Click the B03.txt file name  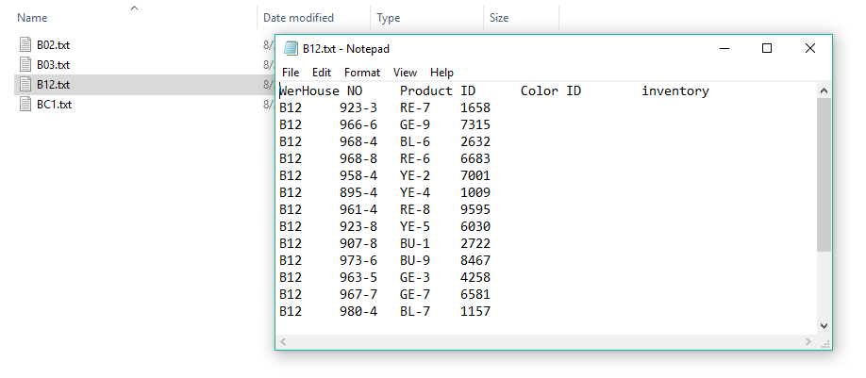pyautogui.click(x=53, y=64)
